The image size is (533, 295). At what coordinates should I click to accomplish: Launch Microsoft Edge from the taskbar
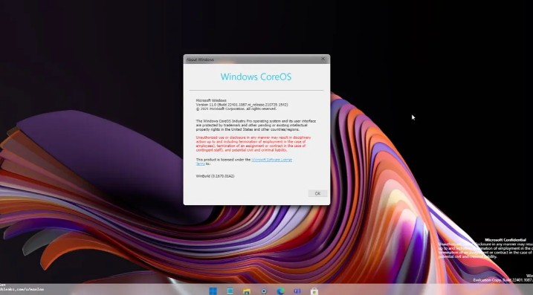click(x=280, y=291)
